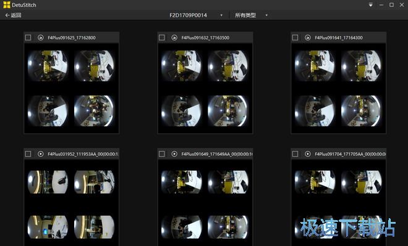This screenshot has width=408, height=246.
Task: Click the photo type icon of F4Plus091641_17164300
Action: 308,38
